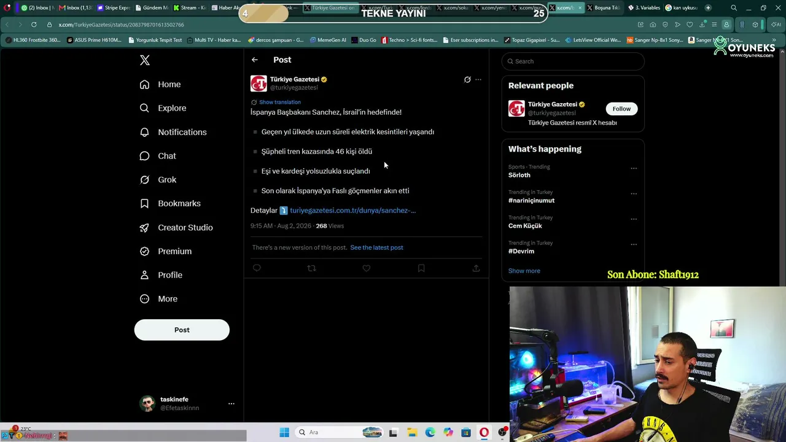Image resolution: width=786 pixels, height=442 pixels.
Task: Click Show translation
Action: [280, 102]
